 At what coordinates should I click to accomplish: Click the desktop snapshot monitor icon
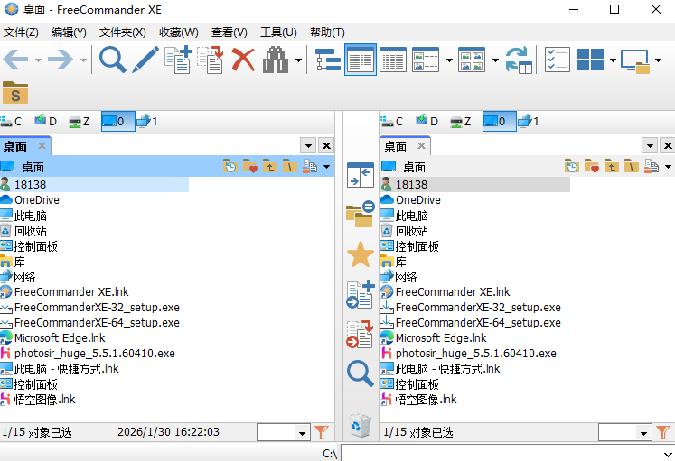point(635,60)
